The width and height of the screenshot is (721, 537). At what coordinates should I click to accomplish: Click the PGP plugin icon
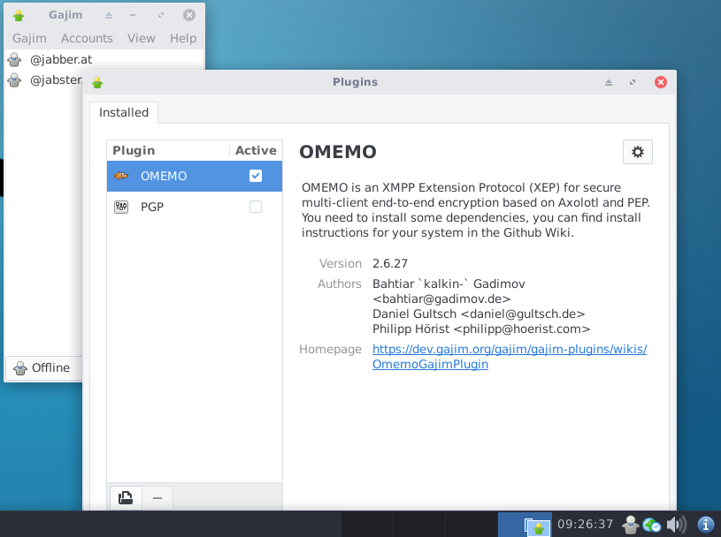(121, 207)
